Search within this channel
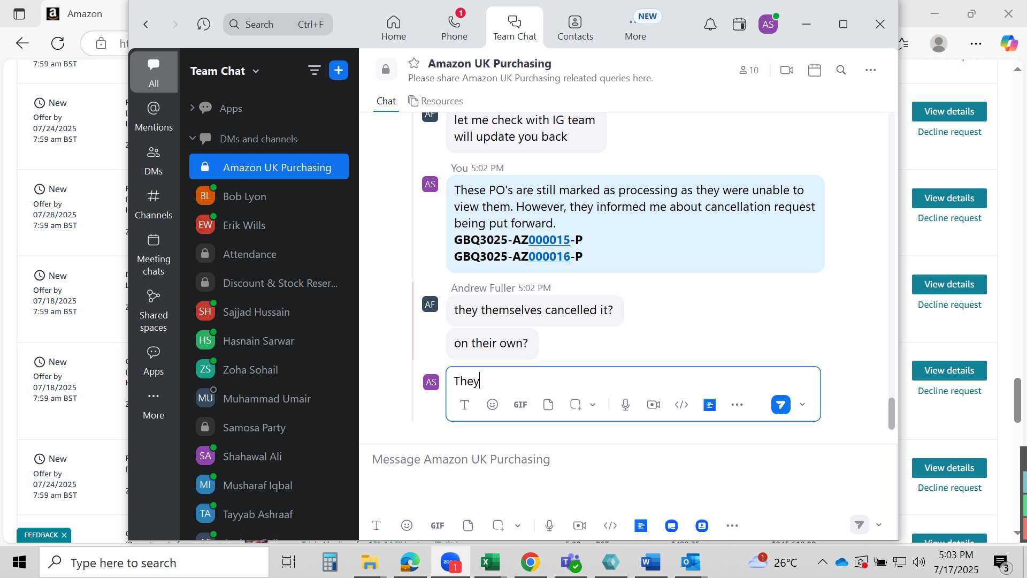The height and width of the screenshot is (578, 1027). (x=841, y=70)
